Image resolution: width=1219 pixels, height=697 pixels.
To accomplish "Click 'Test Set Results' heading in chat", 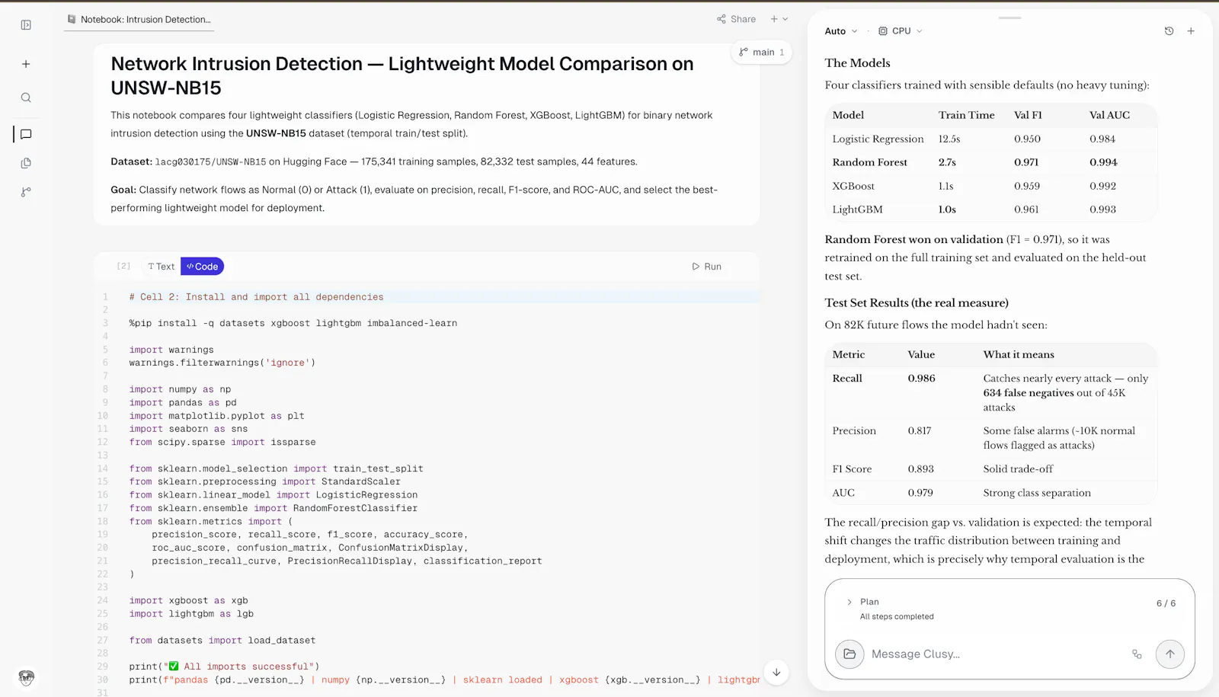I will pos(917,303).
